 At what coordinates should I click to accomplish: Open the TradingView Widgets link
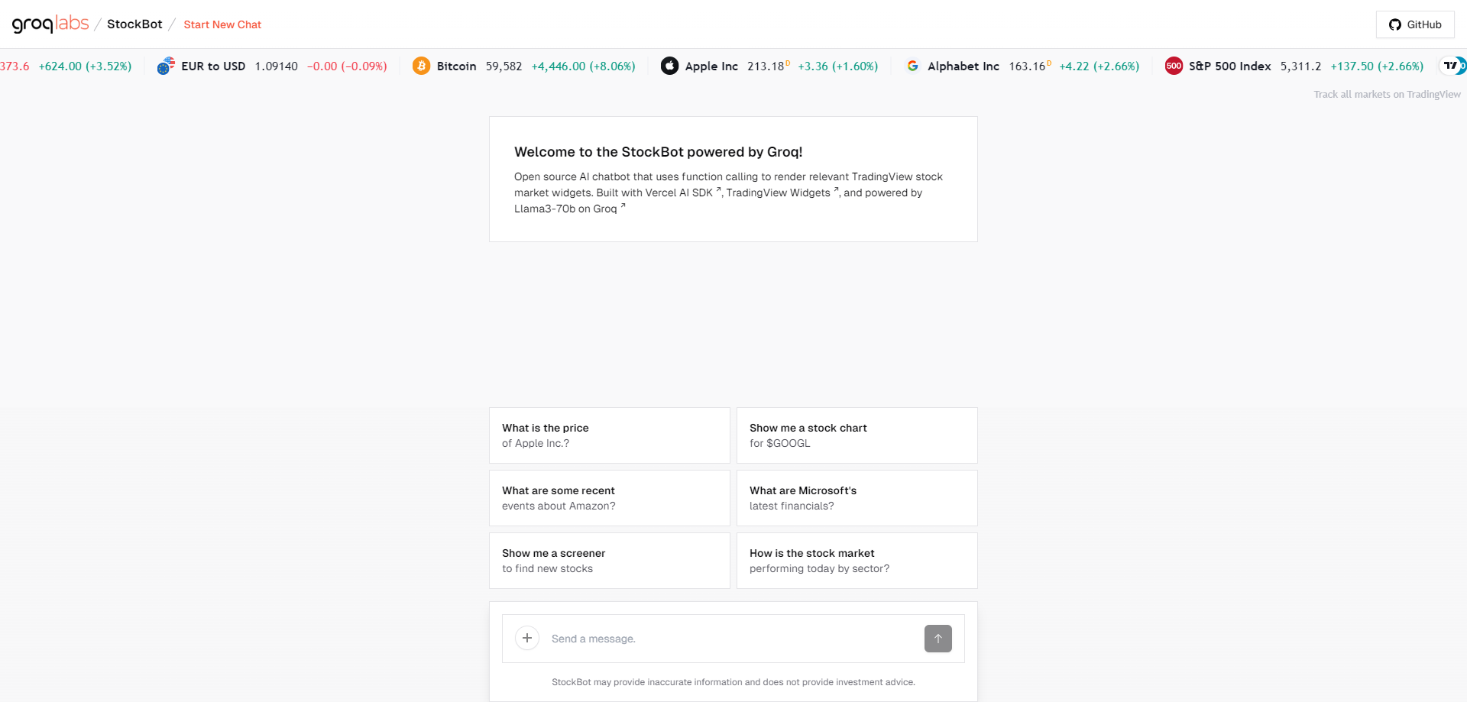coord(781,192)
